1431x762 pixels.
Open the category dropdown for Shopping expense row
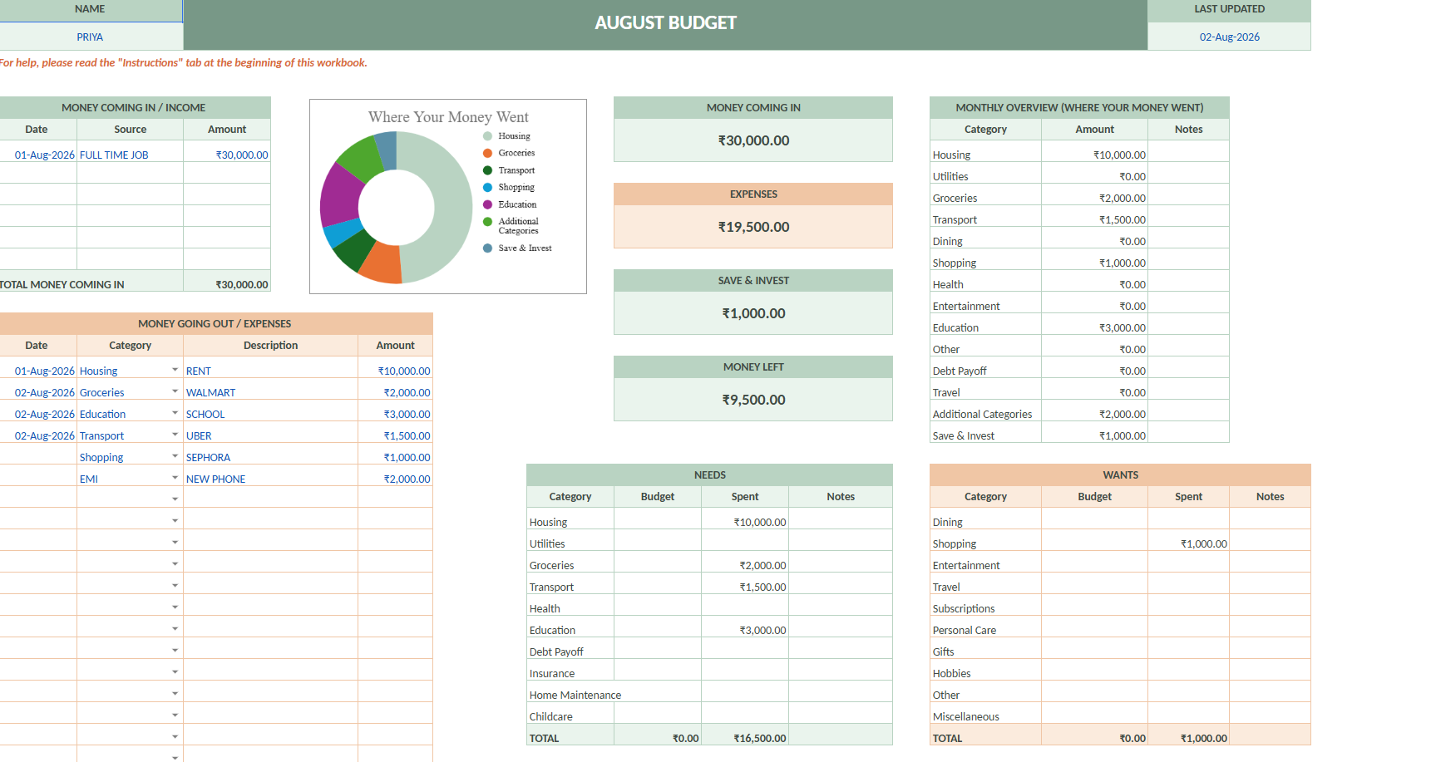click(175, 456)
